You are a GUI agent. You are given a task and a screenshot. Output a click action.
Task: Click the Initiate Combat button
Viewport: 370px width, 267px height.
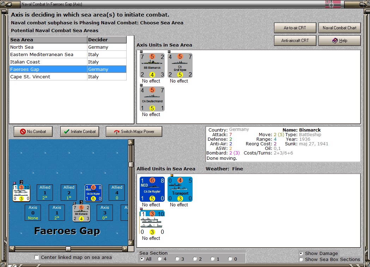(80, 132)
